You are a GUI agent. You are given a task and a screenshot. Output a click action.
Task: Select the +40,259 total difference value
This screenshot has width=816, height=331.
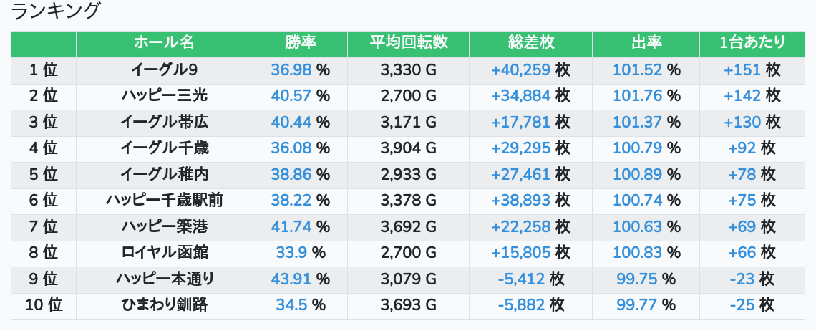pos(520,69)
